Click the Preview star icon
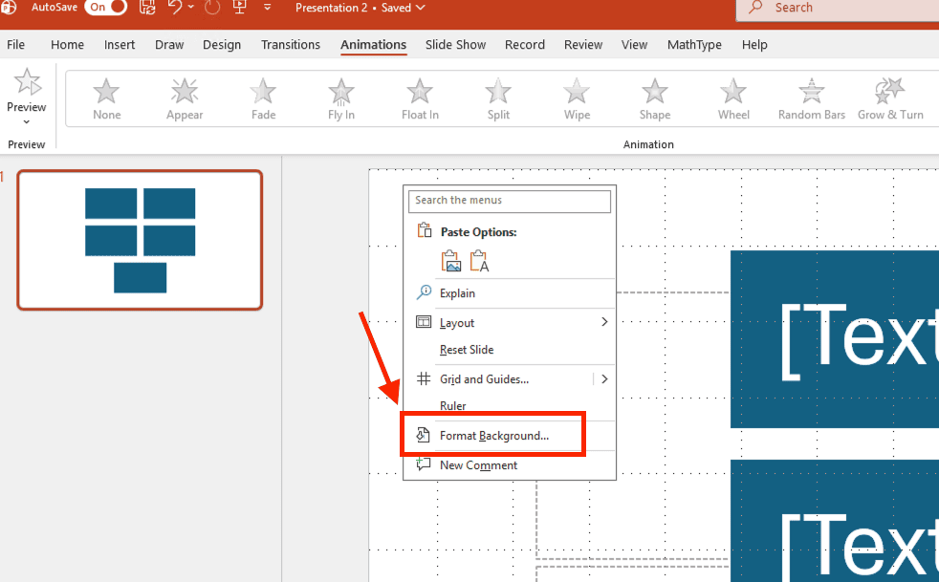 27,82
